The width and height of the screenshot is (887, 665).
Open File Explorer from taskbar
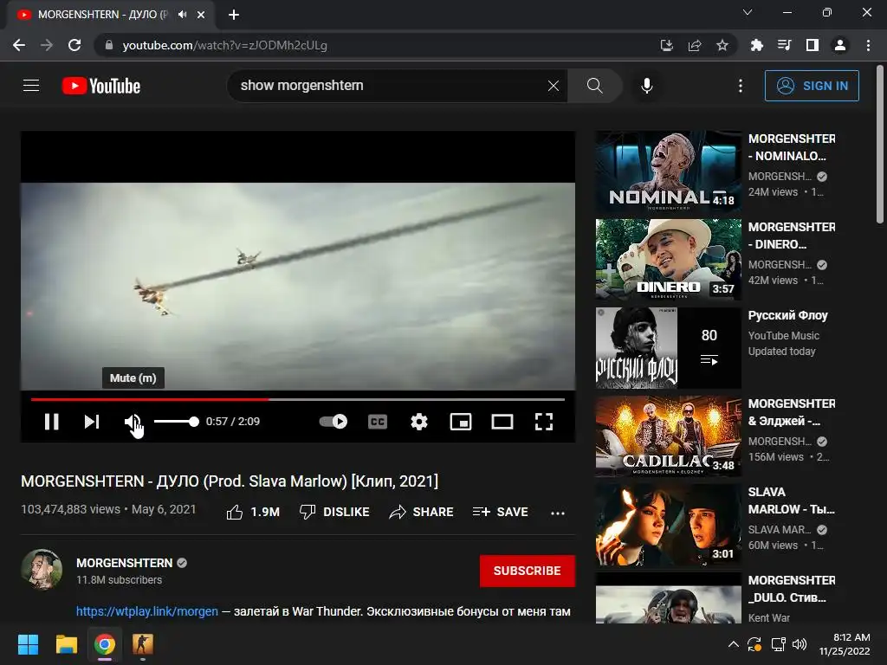[66, 644]
